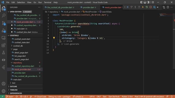This screenshot has height=98, width=175.
Task: Open main.dart in the COCKTAIL2 tree
Action: pyautogui.click(x=17, y=79)
